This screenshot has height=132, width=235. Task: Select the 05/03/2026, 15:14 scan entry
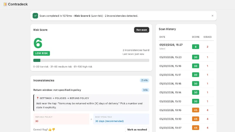[x=186, y=92]
